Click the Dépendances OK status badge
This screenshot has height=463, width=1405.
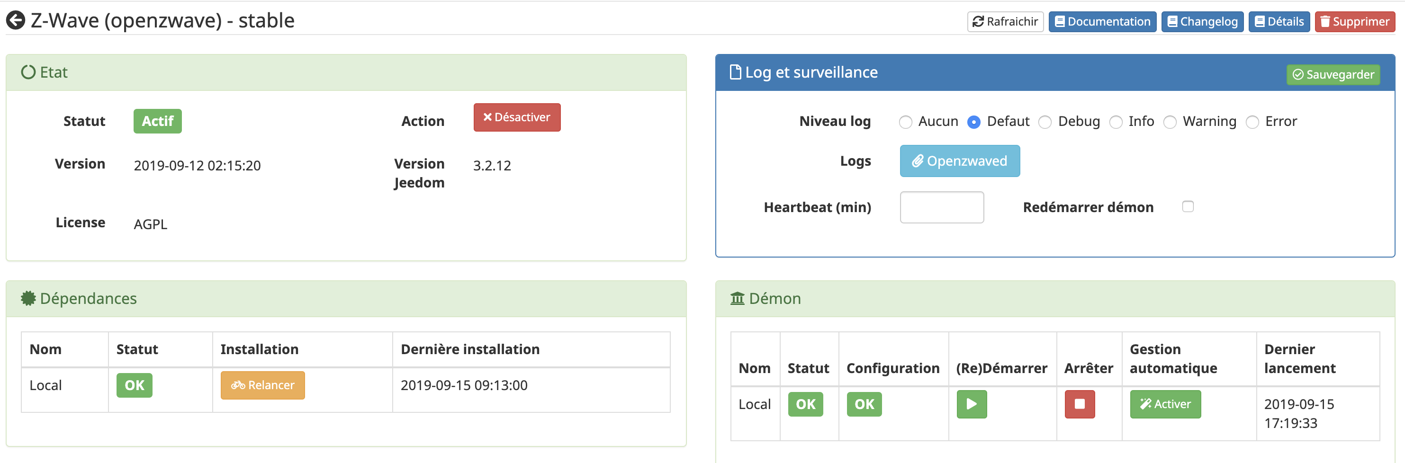tap(134, 385)
